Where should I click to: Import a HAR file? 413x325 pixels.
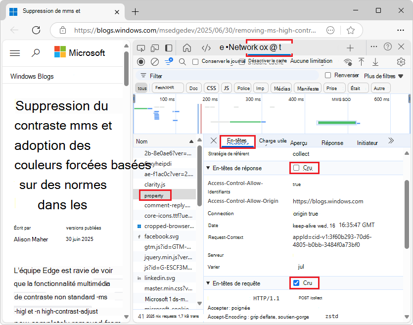point(362,61)
